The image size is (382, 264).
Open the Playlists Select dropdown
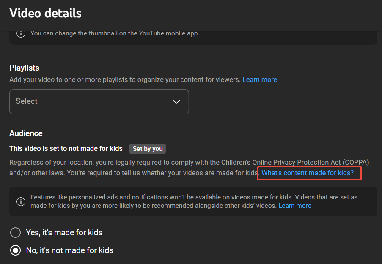(x=99, y=102)
